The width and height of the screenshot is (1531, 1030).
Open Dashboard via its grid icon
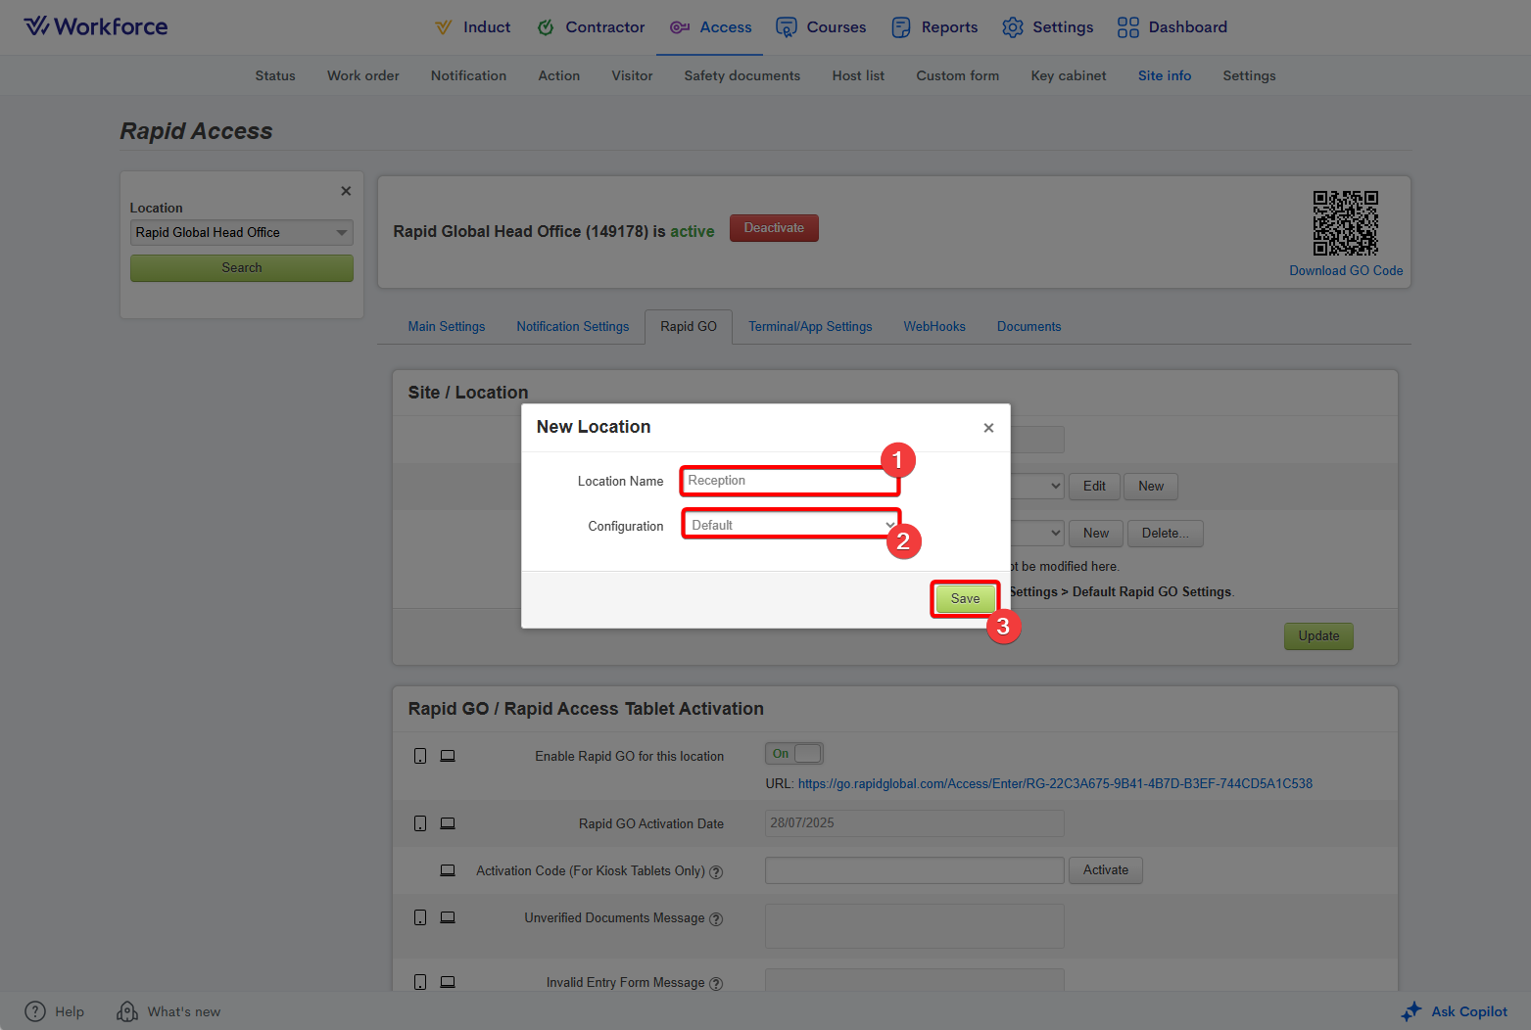(1127, 27)
